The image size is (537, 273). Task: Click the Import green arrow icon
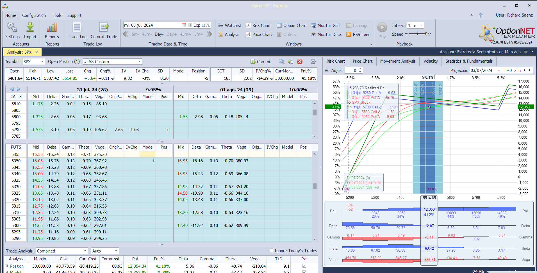click(x=30, y=27)
